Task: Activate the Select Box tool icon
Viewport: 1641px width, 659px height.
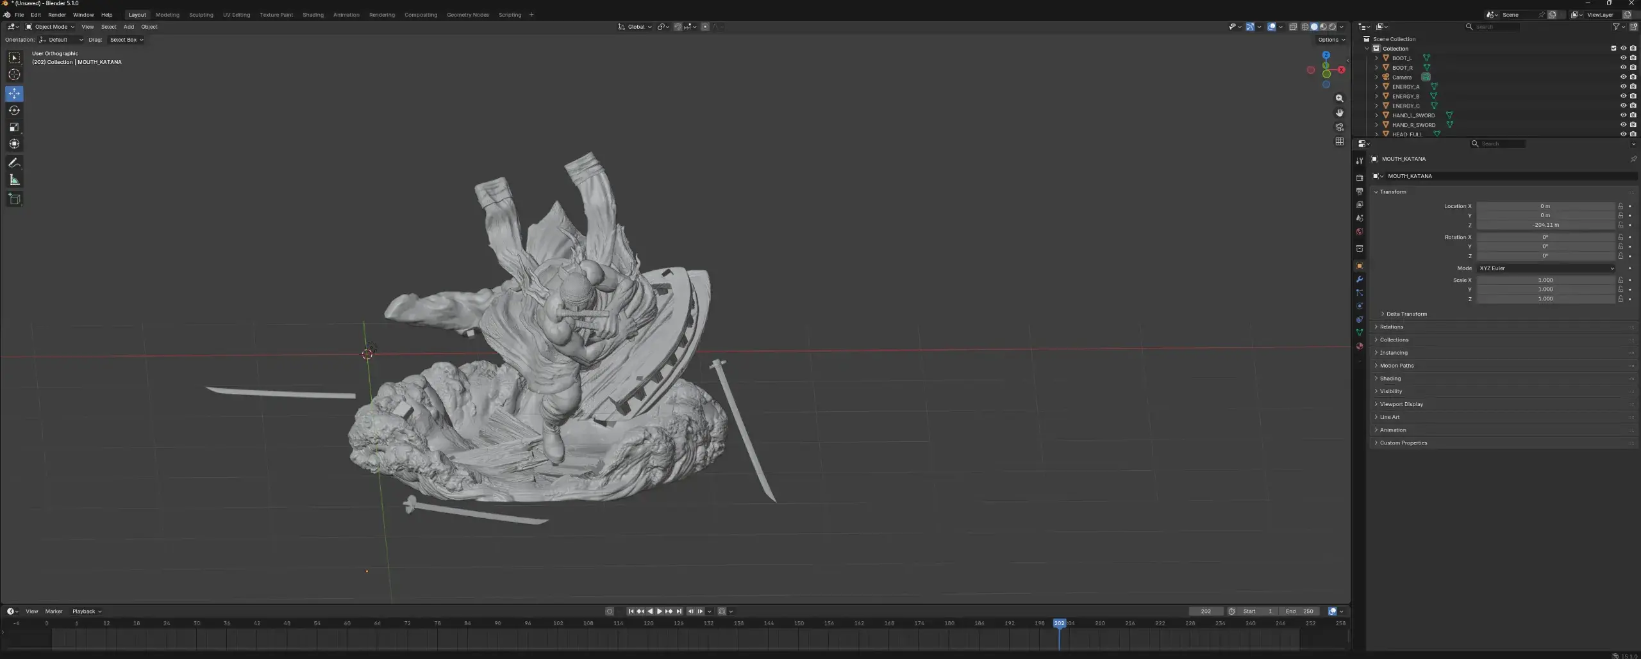Action: pos(14,58)
